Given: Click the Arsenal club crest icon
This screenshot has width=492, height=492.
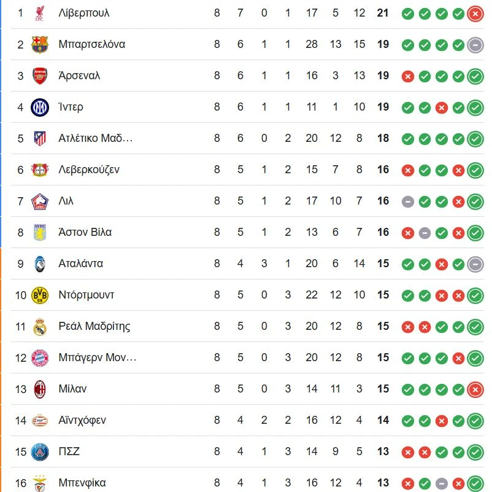Looking at the screenshot, I should click(x=40, y=76).
